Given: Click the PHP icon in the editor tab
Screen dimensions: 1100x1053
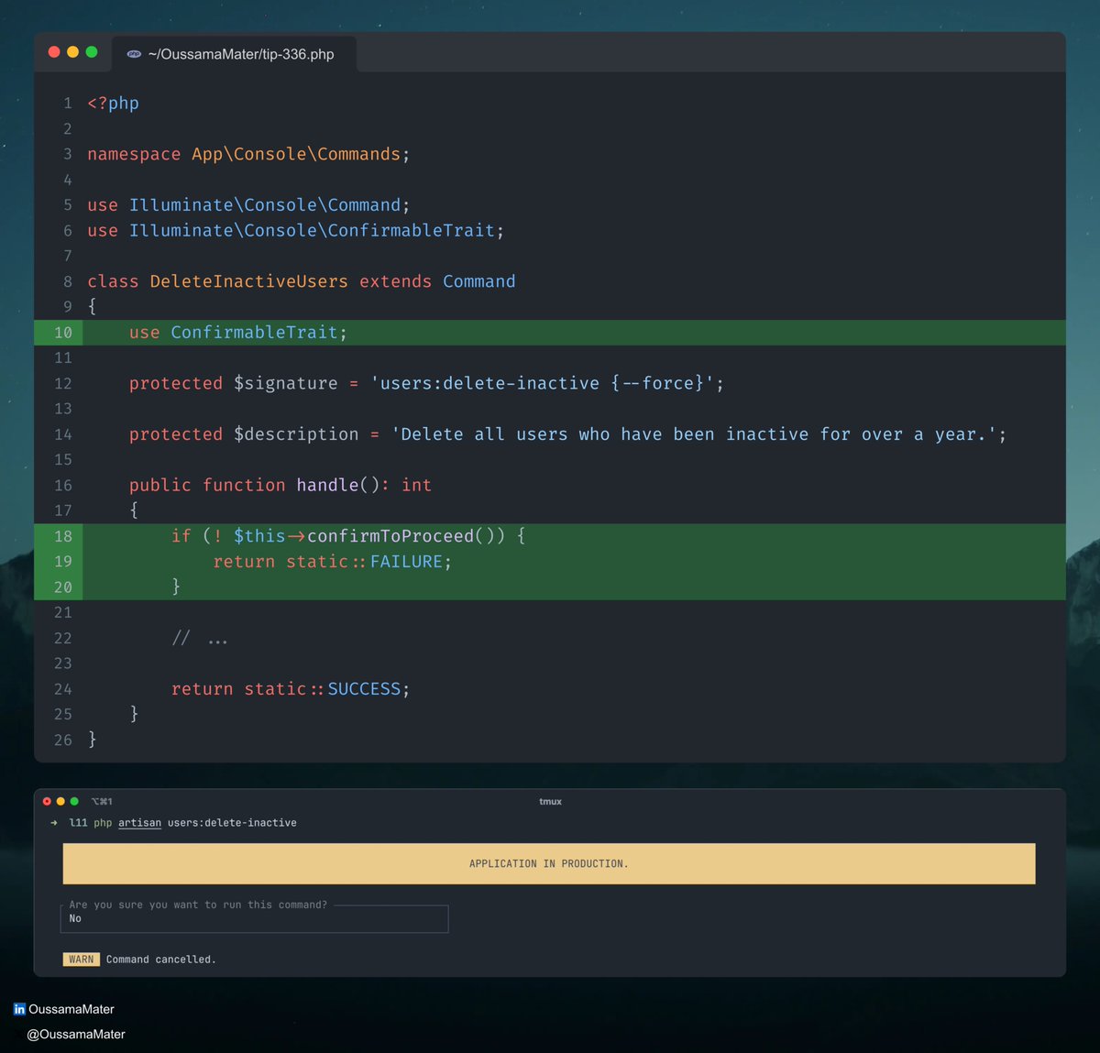Looking at the screenshot, I should [134, 54].
